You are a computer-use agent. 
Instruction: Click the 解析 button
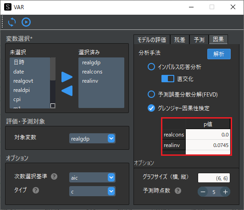coord(219,54)
